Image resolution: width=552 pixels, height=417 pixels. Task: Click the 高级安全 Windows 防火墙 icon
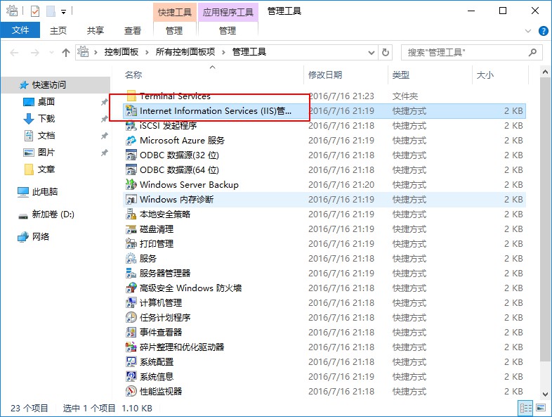click(x=131, y=288)
